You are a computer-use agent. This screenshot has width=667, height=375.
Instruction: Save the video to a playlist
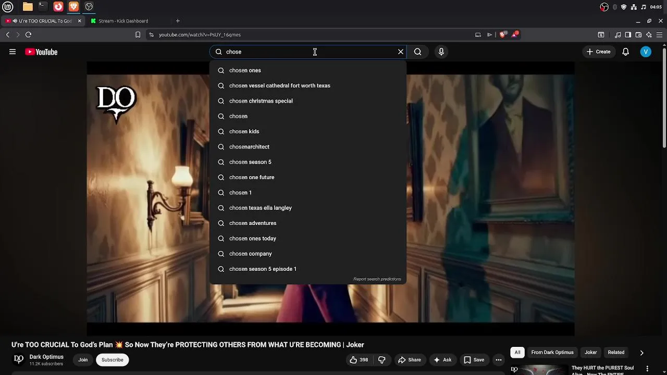tap(474, 360)
